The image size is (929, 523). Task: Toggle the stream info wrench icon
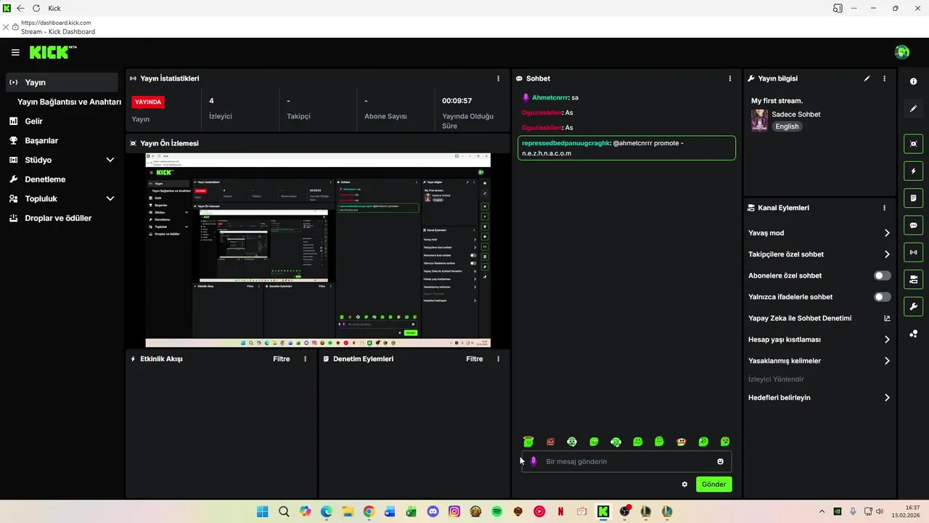pyautogui.click(x=914, y=306)
